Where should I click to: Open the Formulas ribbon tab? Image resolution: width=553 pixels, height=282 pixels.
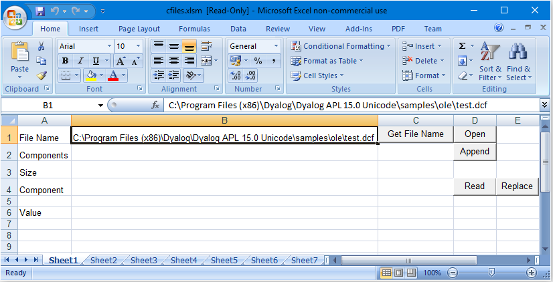coord(194,29)
